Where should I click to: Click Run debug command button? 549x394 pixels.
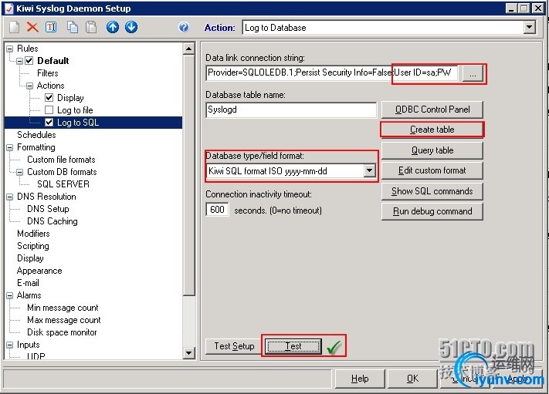[432, 211]
